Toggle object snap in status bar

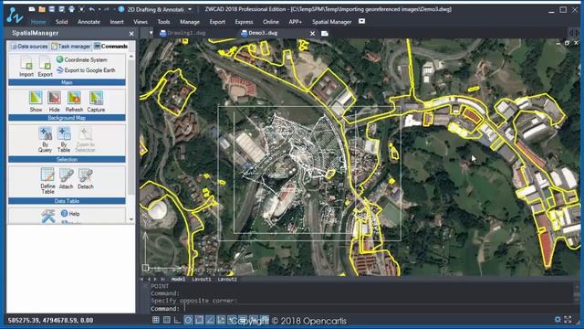click(x=199, y=320)
